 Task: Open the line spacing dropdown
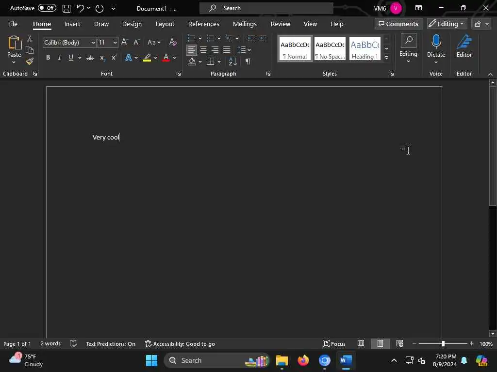click(x=244, y=50)
